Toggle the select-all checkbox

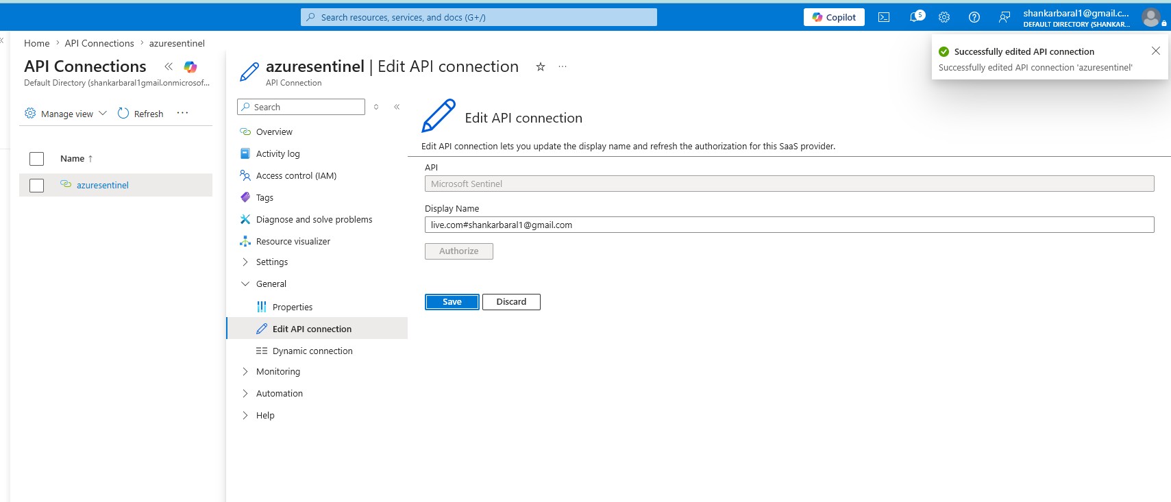point(37,159)
